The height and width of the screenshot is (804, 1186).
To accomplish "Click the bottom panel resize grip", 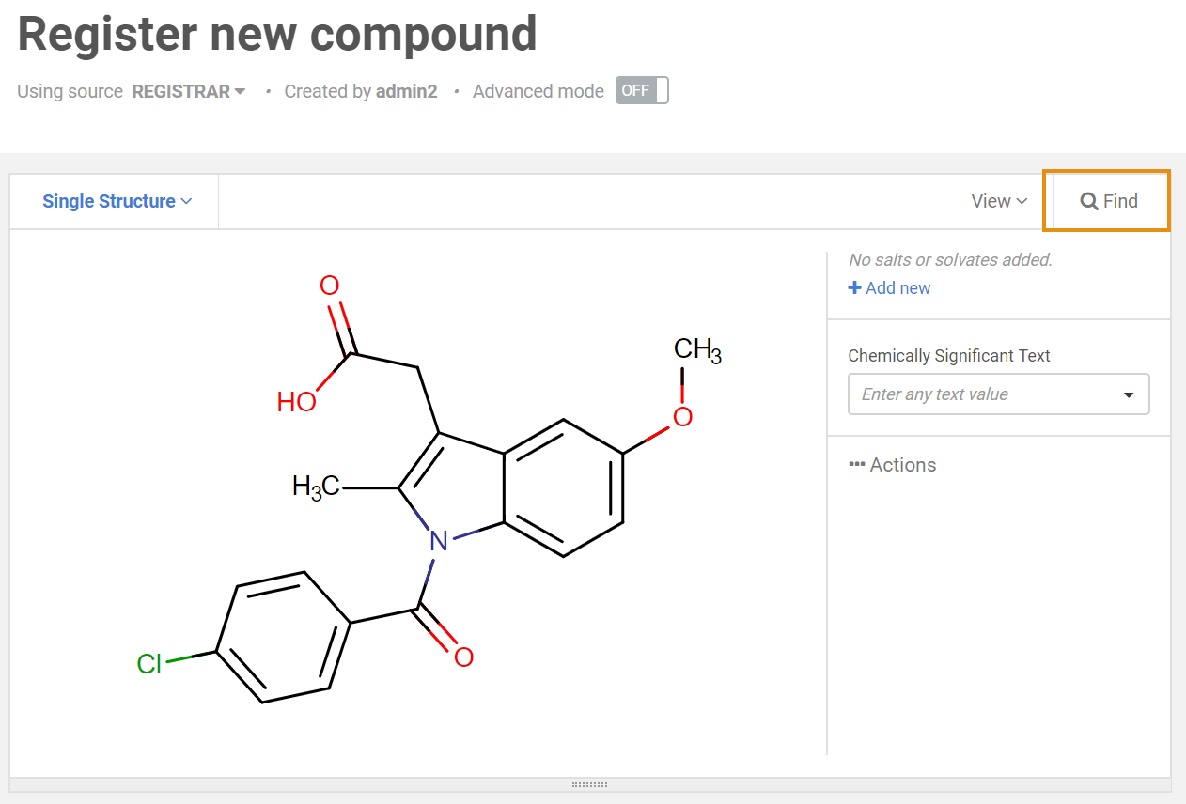I will tap(590, 784).
